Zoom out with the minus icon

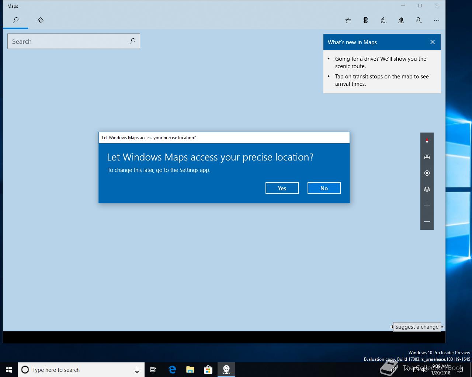coord(427,222)
